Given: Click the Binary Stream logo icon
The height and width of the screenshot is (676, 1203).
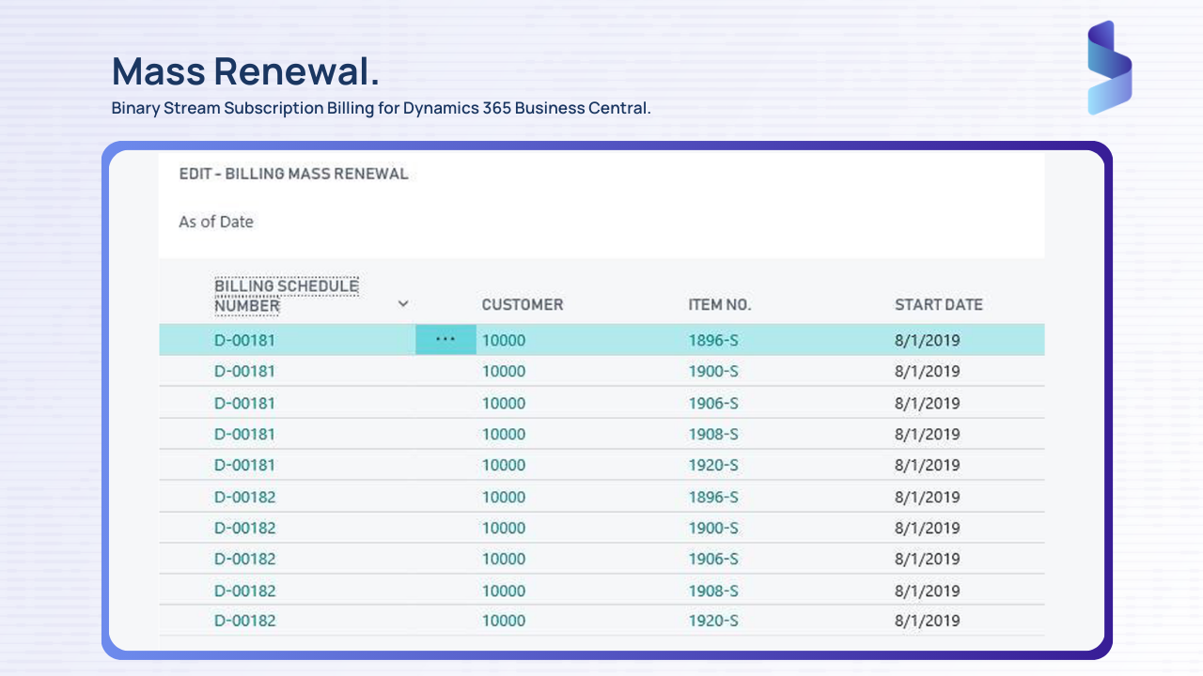Looking at the screenshot, I should [1109, 68].
